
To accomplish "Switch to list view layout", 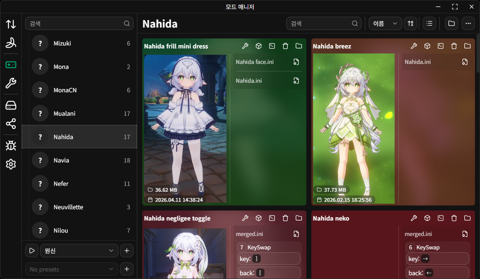I will (x=429, y=23).
